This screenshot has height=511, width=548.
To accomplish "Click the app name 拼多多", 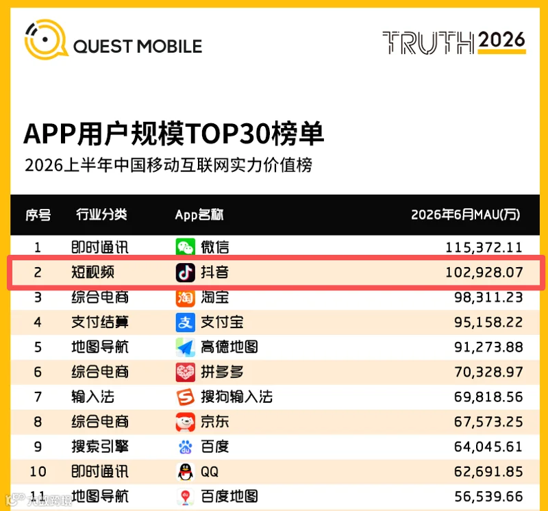I will (x=222, y=372).
